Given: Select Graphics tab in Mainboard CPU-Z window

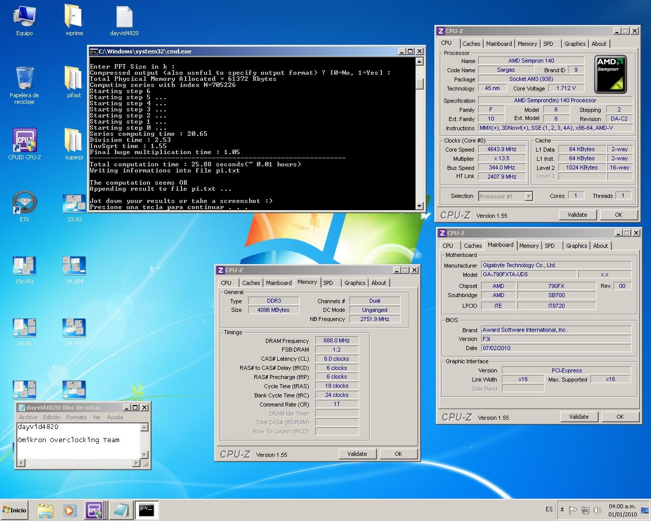Looking at the screenshot, I should 577,246.
